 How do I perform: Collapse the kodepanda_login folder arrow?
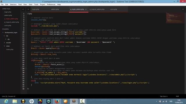(3, 32)
